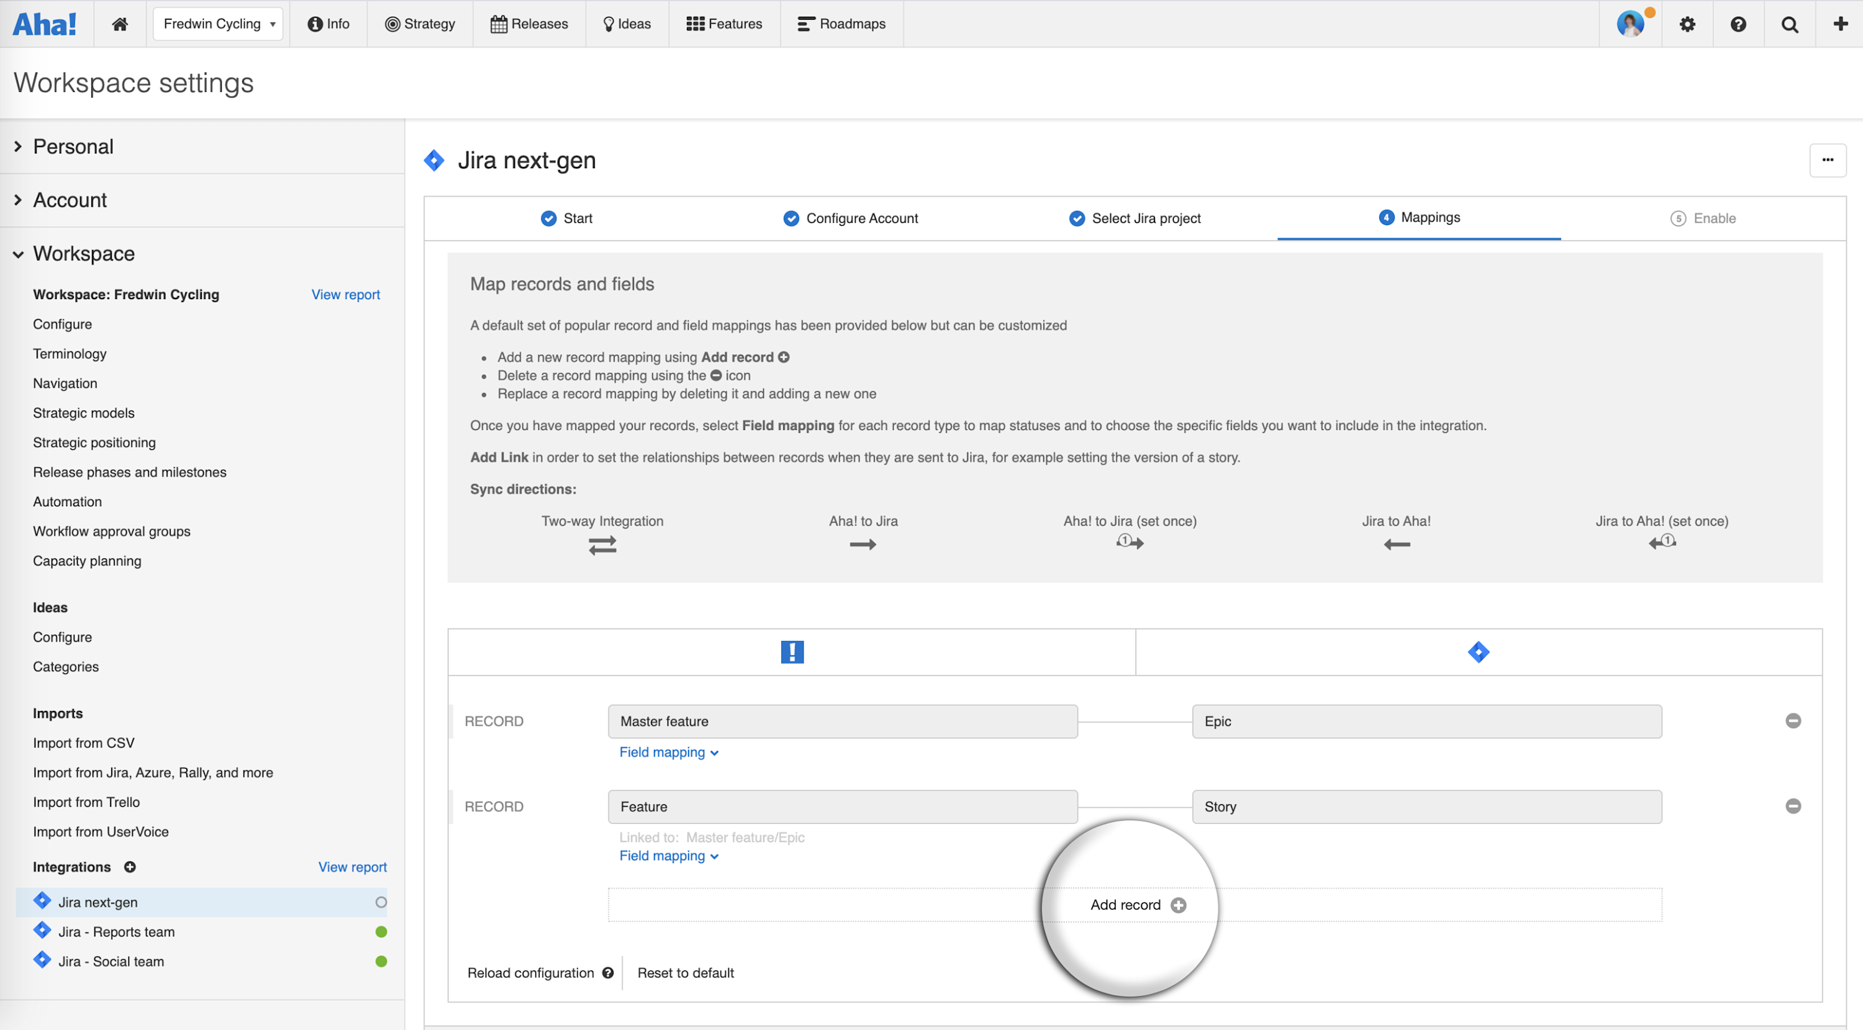Click the Jira diamond icon beside Jira - Social team
The height and width of the screenshot is (1030, 1863).
tap(41, 960)
